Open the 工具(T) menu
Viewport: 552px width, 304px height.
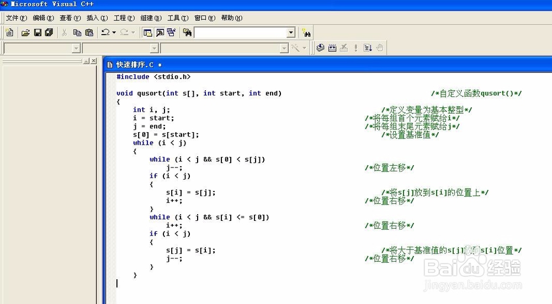click(x=178, y=18)
